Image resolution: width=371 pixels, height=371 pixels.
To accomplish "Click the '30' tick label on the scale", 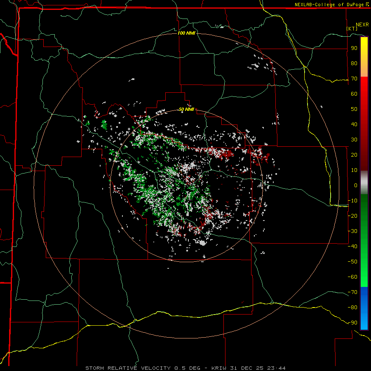I will point(354,140).
